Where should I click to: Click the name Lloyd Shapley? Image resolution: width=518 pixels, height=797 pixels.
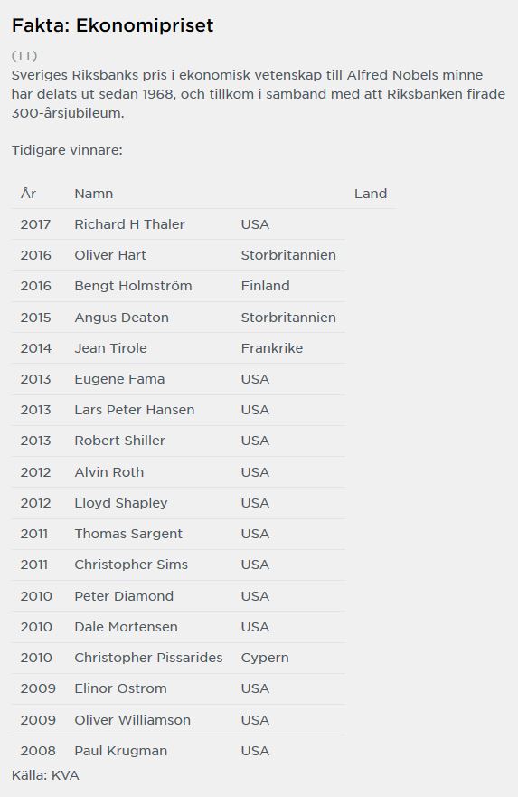(121, 503)
